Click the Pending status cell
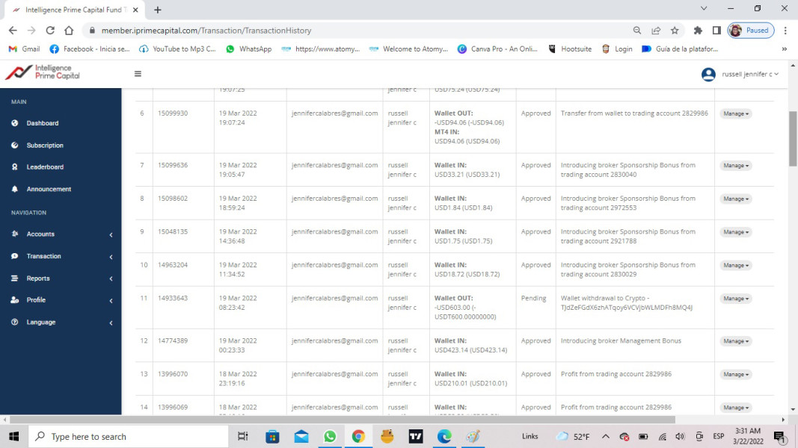This screenshot has height=448, width=798. 533,298
